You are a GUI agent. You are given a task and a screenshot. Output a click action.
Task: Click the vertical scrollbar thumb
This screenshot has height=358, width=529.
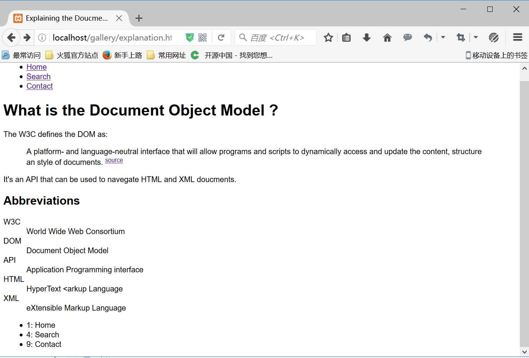click(x=524, y=213)
